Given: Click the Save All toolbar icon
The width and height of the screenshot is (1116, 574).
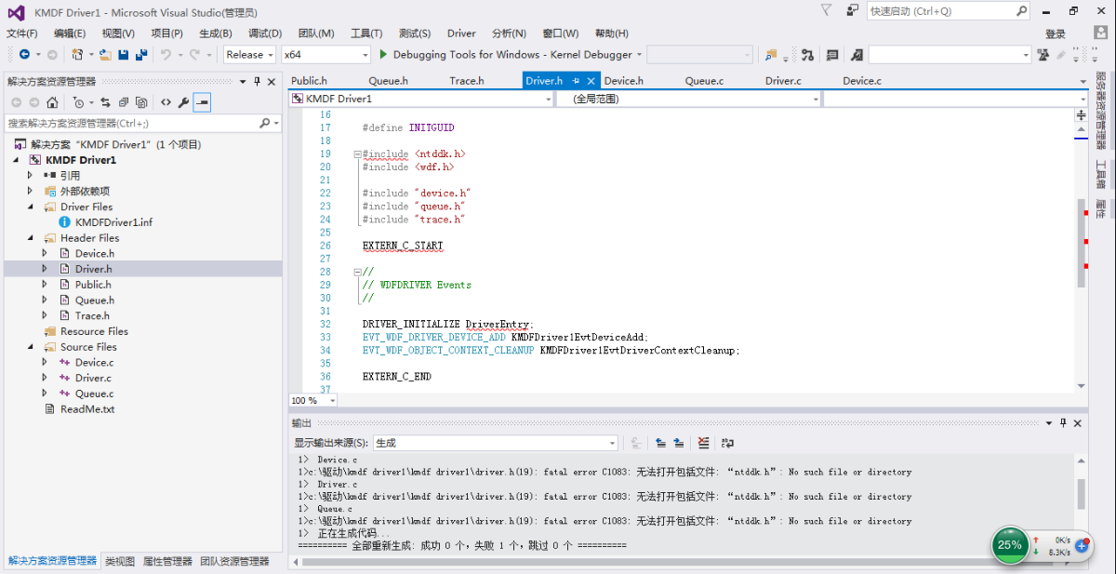Looking at the screenshot, I should [x=140, y=55].
